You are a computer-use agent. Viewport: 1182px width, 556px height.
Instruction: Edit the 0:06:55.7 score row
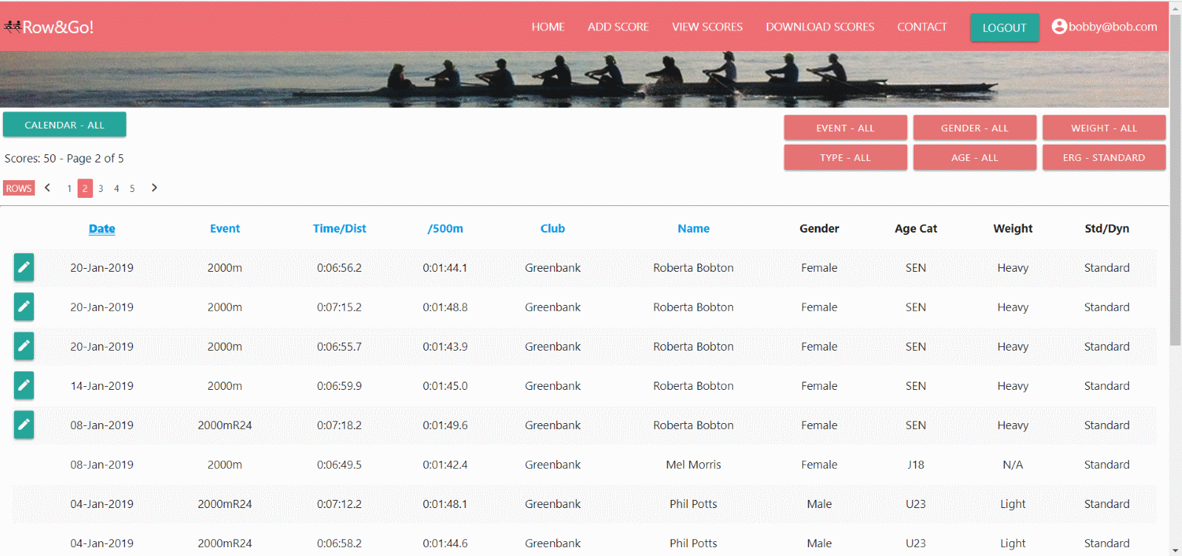pyautogui.click(x=24, y=346)
